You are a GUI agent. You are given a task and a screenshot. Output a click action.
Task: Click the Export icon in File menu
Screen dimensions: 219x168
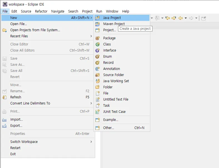[x=4, y=126]
